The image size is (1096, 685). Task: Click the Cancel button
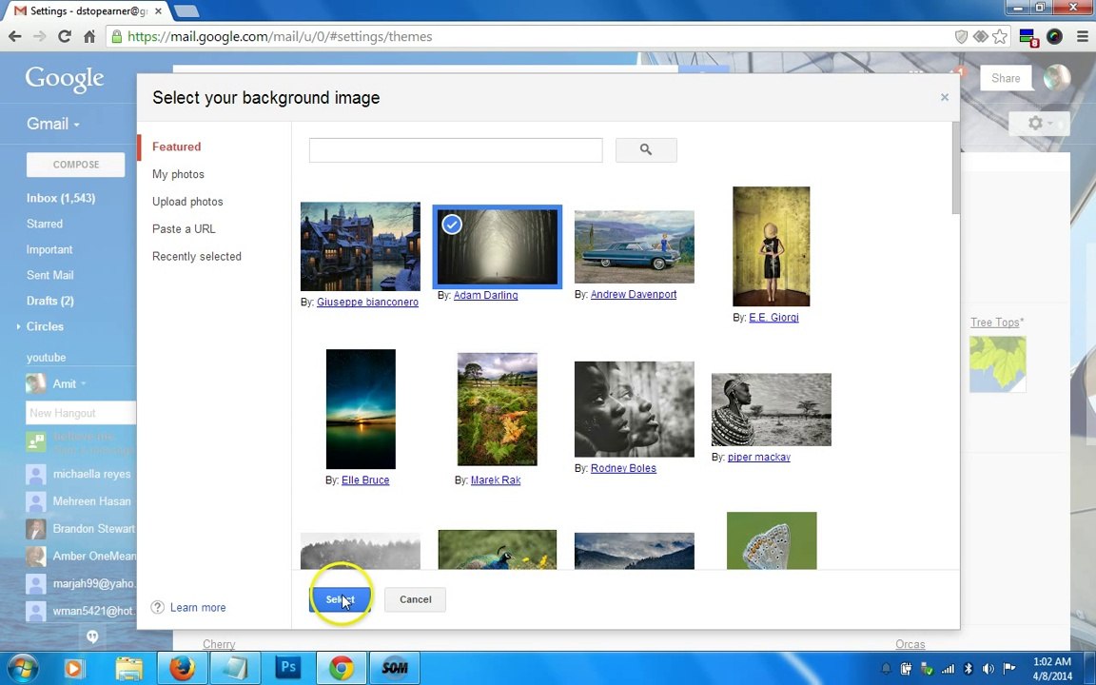tap(415, 599)
